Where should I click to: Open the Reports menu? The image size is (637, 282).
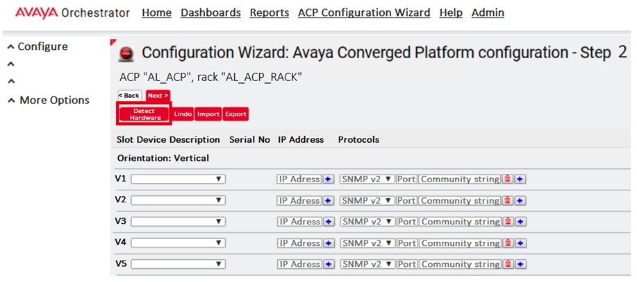[270, 13]
